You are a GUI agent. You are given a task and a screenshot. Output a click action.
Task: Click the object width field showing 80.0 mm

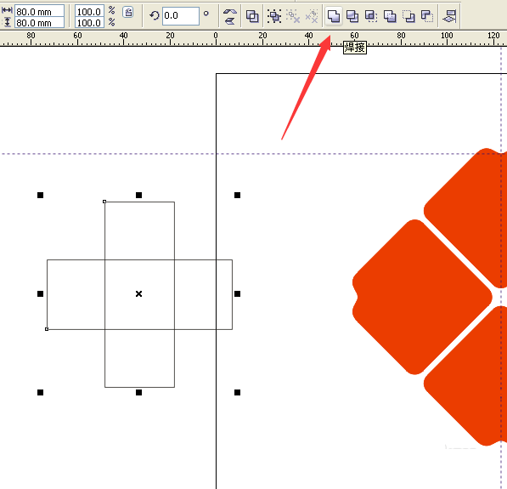click(39, 12)
